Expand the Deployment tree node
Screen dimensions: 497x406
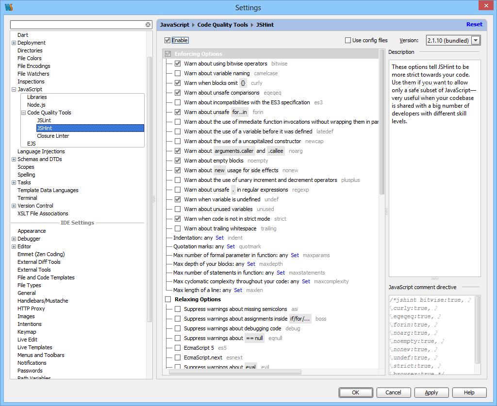pyautogui.click(x=14, y=43)
